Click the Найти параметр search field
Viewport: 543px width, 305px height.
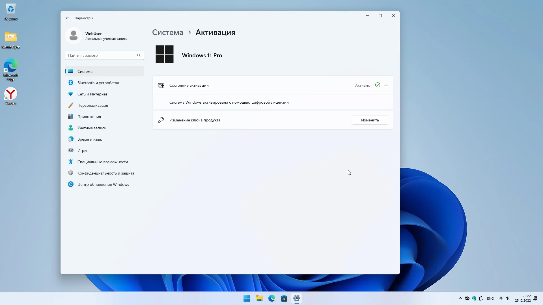(x=102, y=55)
